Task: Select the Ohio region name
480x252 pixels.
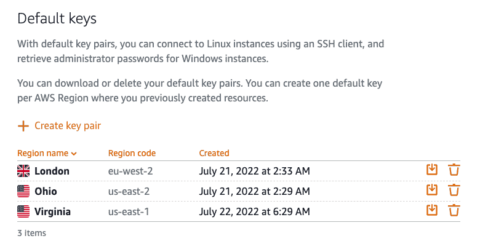Action: tap(46, 191)
